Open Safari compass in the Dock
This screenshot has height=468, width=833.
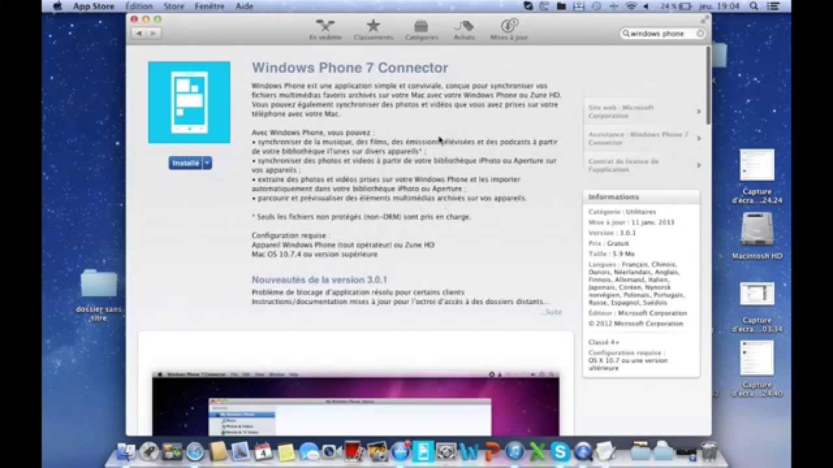click(x=195, y=452)
